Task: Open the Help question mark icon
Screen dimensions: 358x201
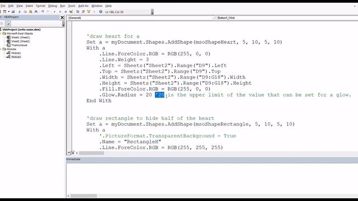Action: coord(101,12)
